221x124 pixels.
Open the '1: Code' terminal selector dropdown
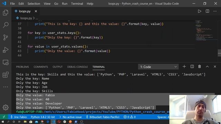pyautogui.click(x=158, y=67)
